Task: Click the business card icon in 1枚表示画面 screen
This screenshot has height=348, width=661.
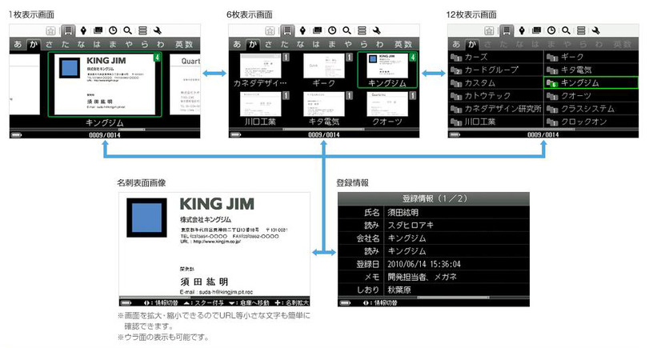Action: [x=68, y=30]
